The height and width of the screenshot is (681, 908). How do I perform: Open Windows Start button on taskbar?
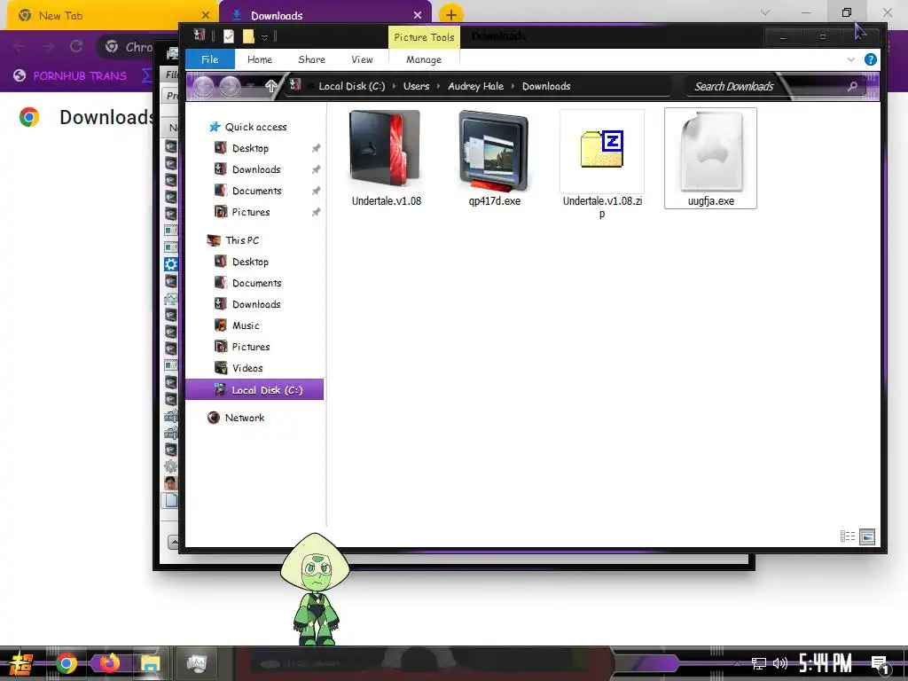(x=21, y=663)
